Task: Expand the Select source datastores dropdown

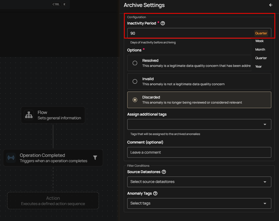Action: click(199, 182)
